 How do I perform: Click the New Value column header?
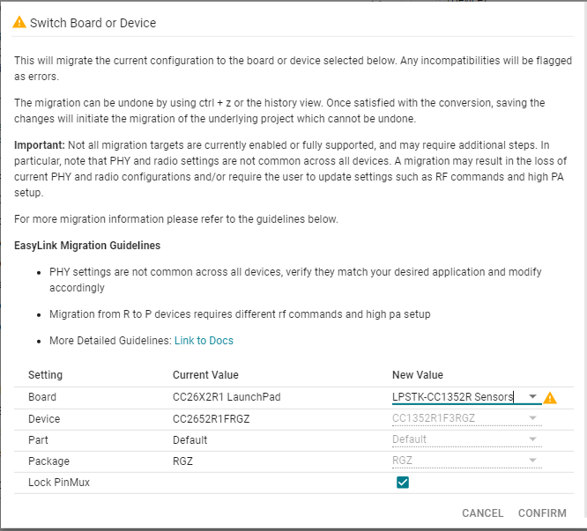[x=418, y=375]
